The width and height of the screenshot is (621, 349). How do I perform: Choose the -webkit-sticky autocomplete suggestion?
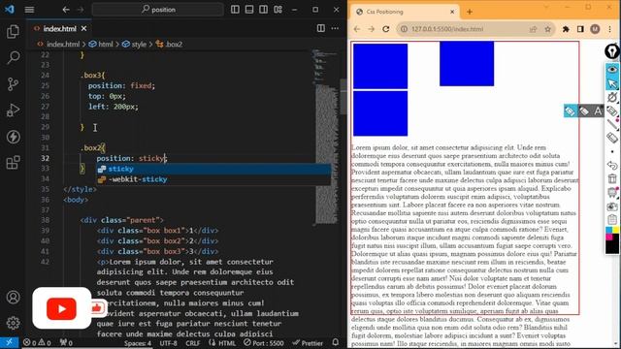213,179
